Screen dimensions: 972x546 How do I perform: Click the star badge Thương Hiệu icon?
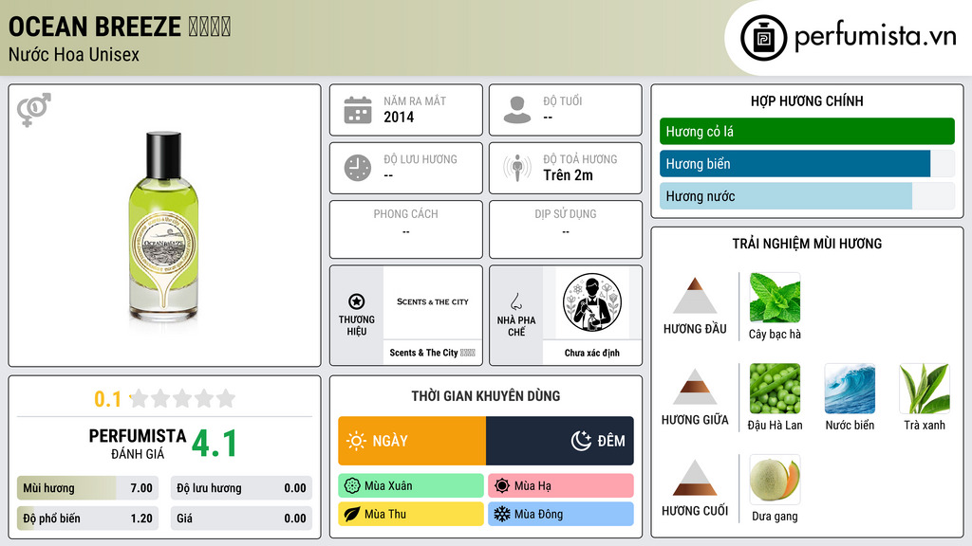[x=357, y=301]
